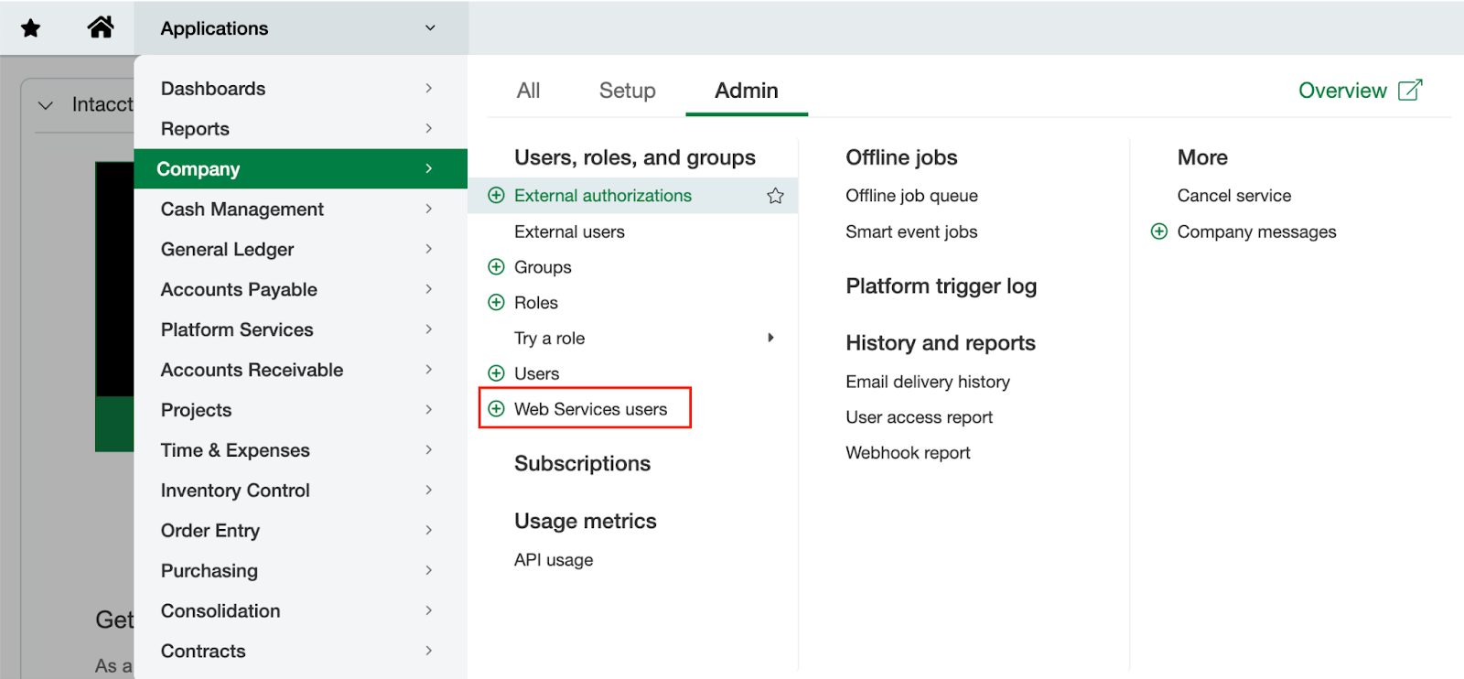Open User access report link
Viewport: 1464px width, 679px height.
(919, 417)
